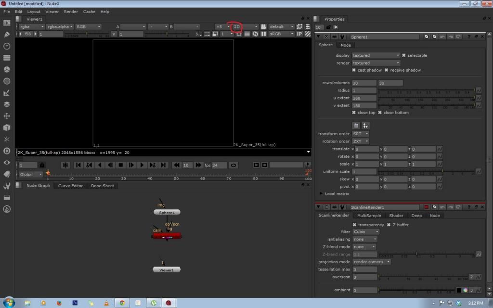The width and height of the screenshot is (493, 308).
Task: Toggle the viewer proxy mode IP icon
Action: click(x=299, y=34)
